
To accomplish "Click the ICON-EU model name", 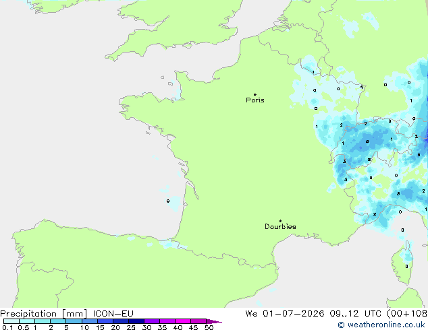I will click(x=113, y=314).
